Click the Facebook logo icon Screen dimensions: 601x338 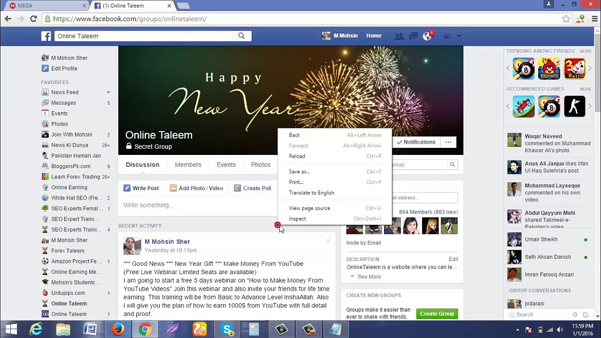click(x=46, y=36)
